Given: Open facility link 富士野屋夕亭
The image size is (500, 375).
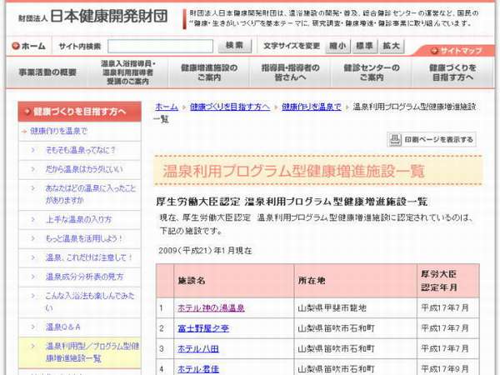Looking at the screenshot, I should [x=203, y=328].
